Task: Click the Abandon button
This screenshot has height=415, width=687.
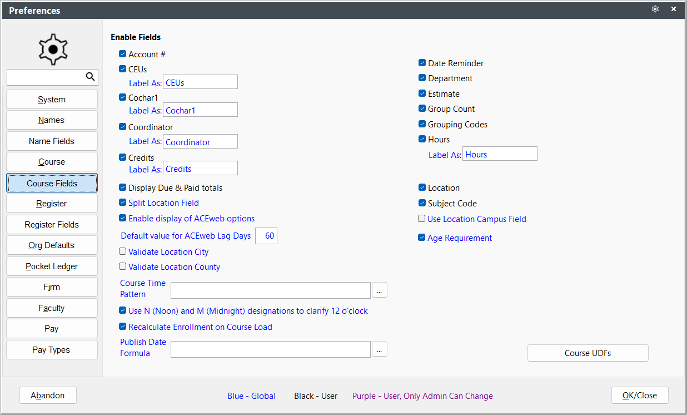Action: tap(48, 396)
